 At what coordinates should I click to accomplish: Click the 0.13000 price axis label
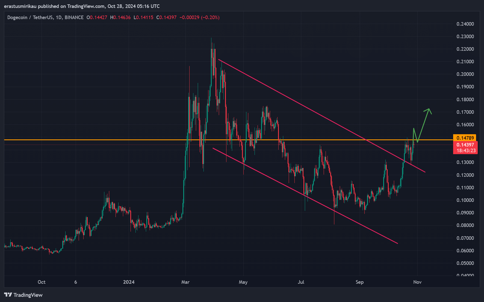(x=465, y=162)
